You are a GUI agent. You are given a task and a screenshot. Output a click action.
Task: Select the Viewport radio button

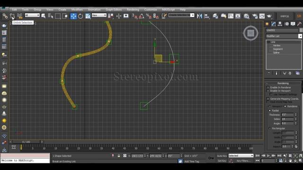269,106
